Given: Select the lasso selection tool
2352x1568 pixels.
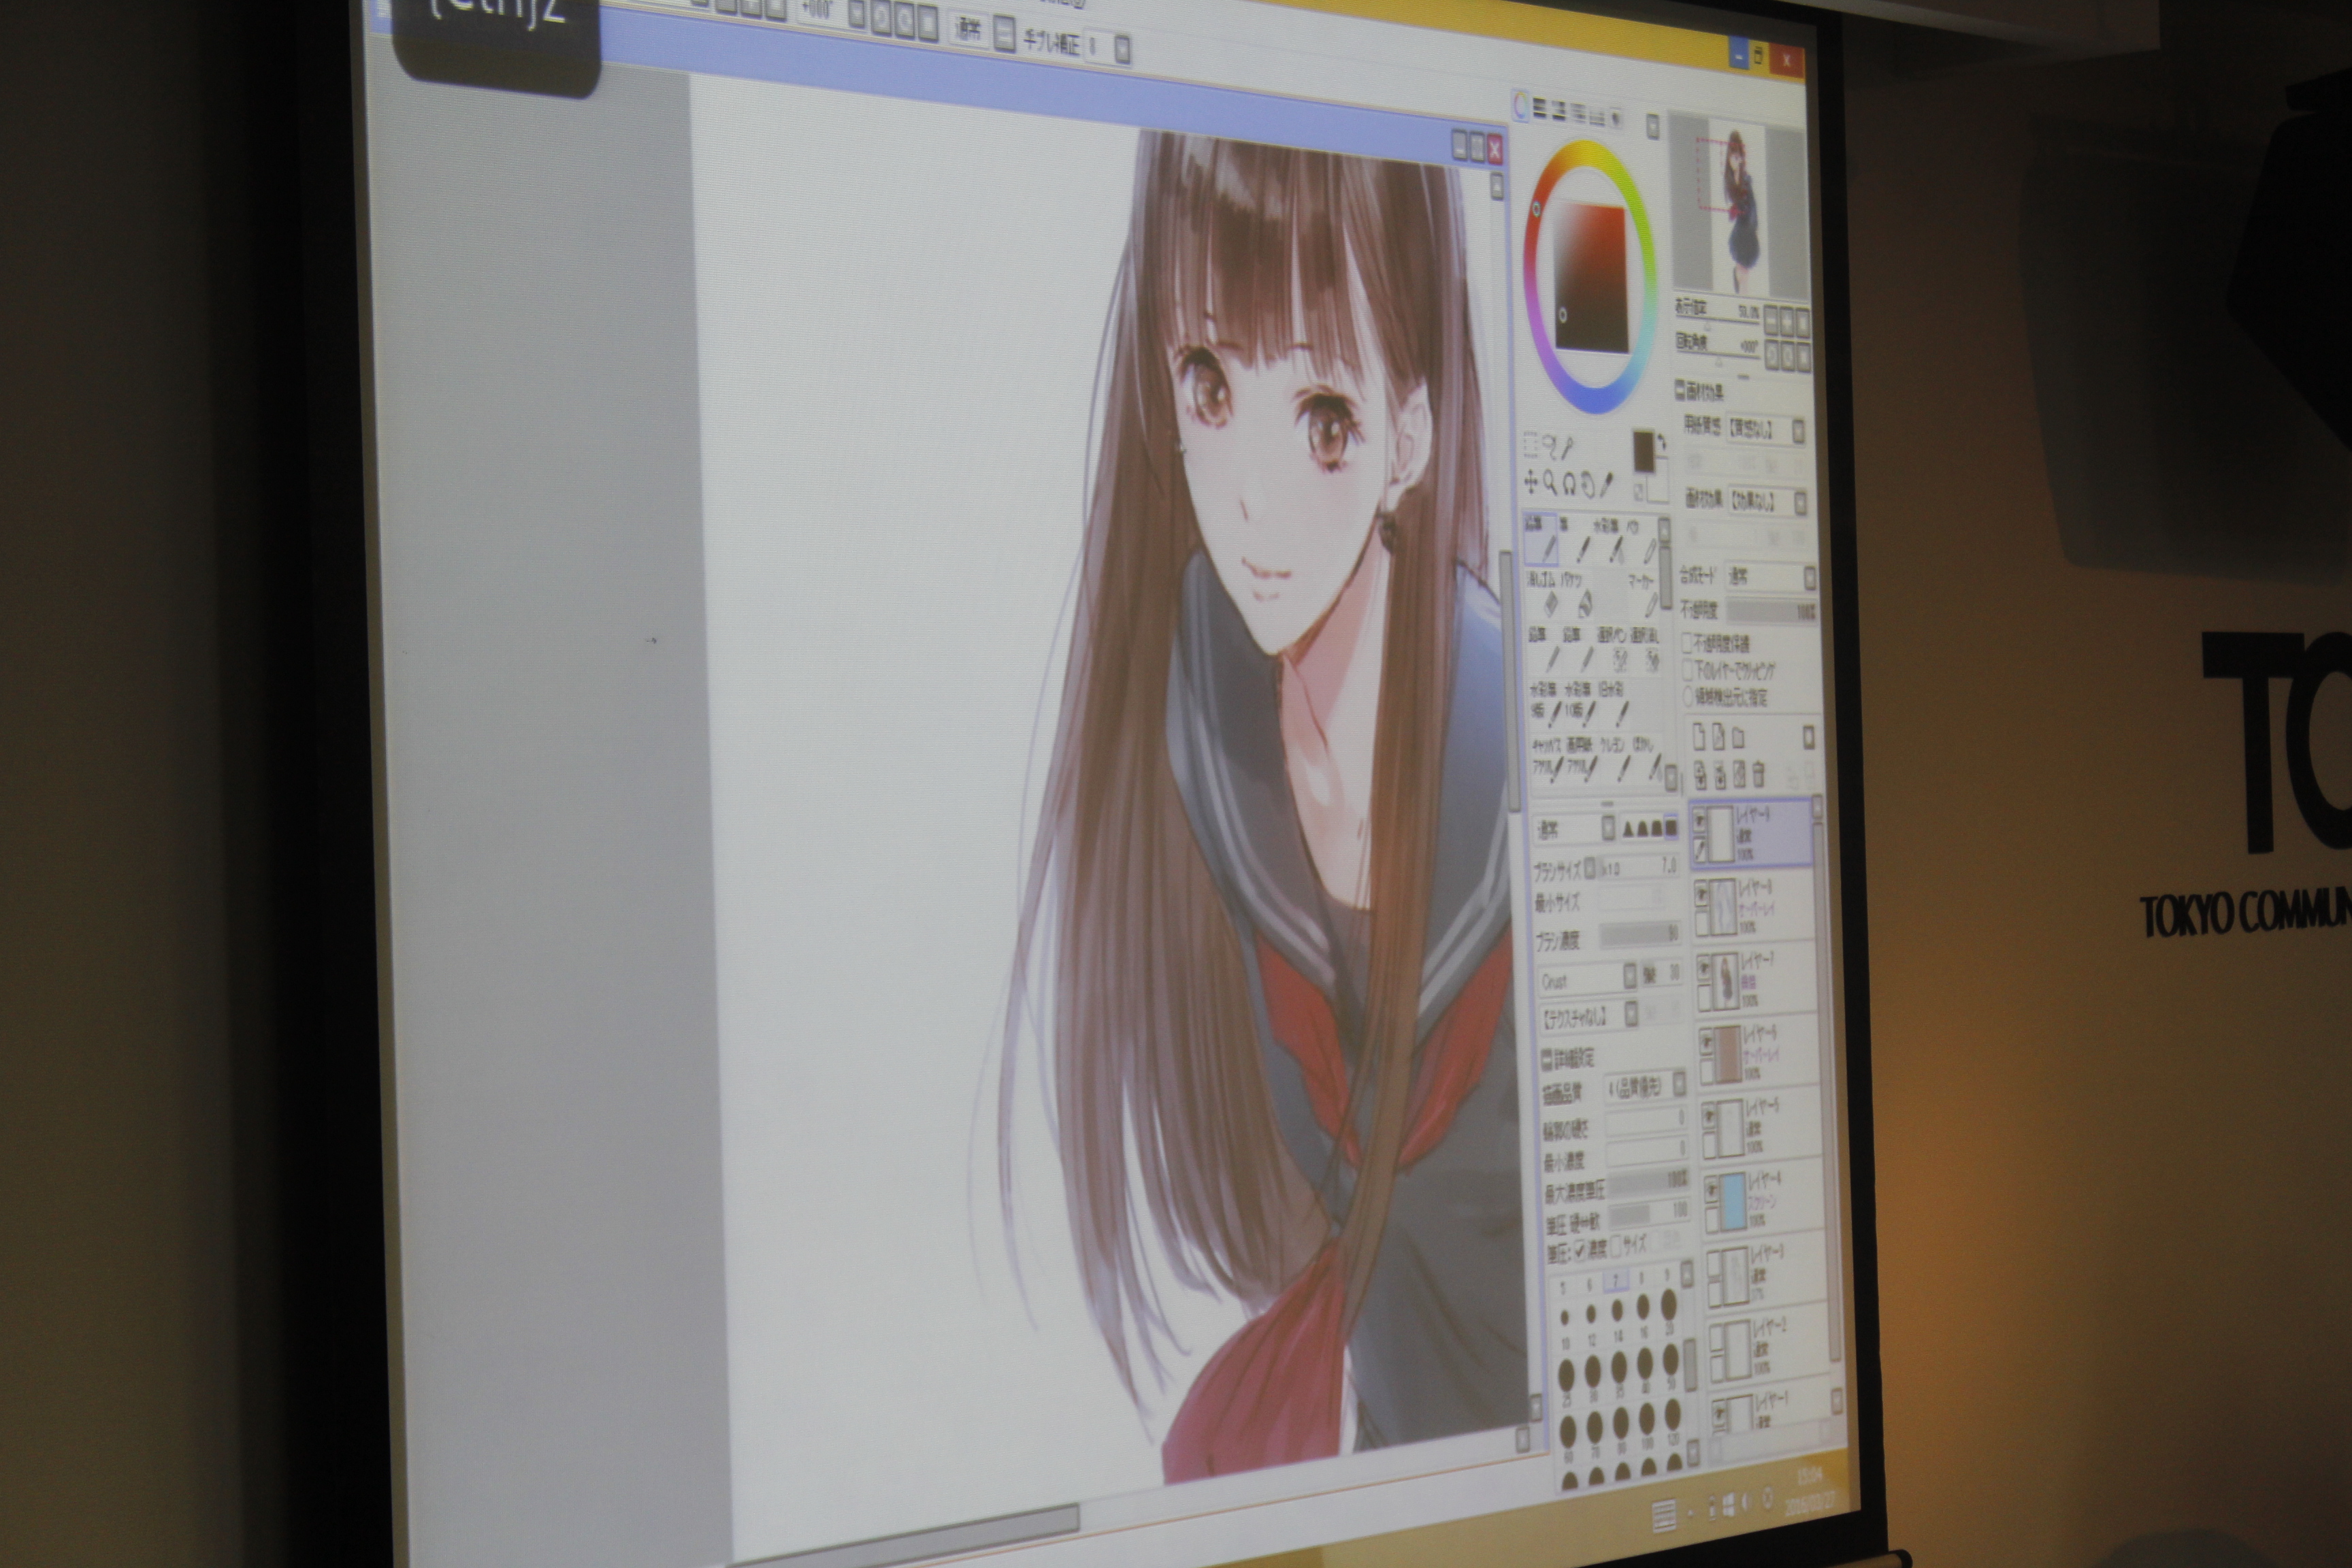Looking at the screenshot, I should pos(1551,447).
